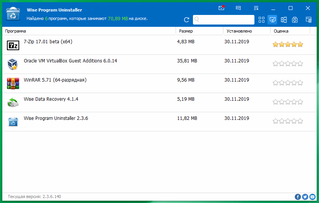Maximize the Wise Program Uninstaller window
The width and height of the screenshot is (319, 203).
point(291,8)
